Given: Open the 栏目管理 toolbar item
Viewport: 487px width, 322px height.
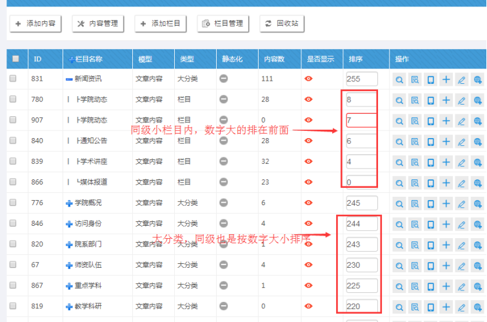Looking at the screenshot, I should [223, 24].
